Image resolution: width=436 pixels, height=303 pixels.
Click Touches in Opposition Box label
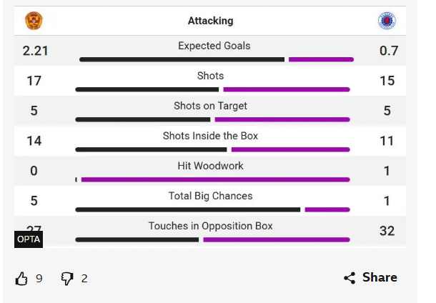coord(210,226)
